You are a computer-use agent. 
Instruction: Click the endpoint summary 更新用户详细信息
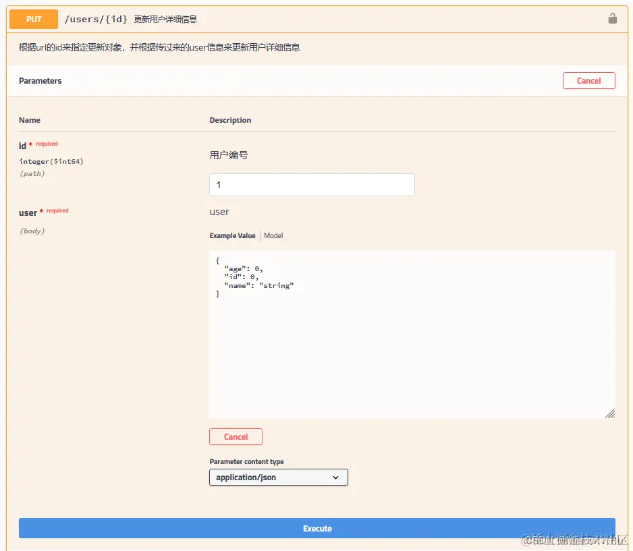pyautogui.click(x=165, y=20)
